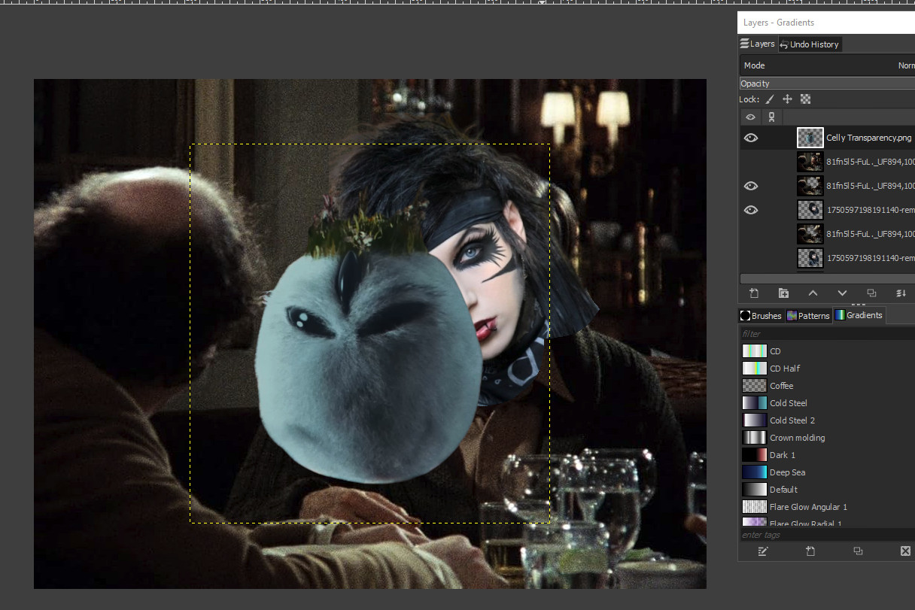
Task: Duplicate the selected gradient
Action: point(858,551)
